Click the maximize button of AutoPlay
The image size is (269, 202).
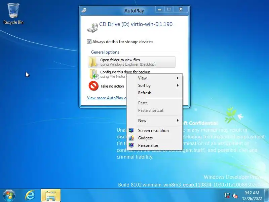tap(169, 9)
